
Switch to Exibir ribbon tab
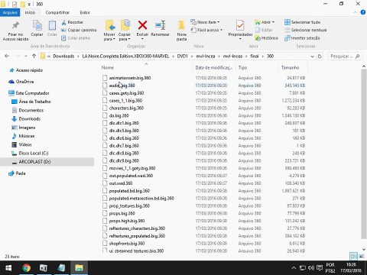(x=85, y=12)
